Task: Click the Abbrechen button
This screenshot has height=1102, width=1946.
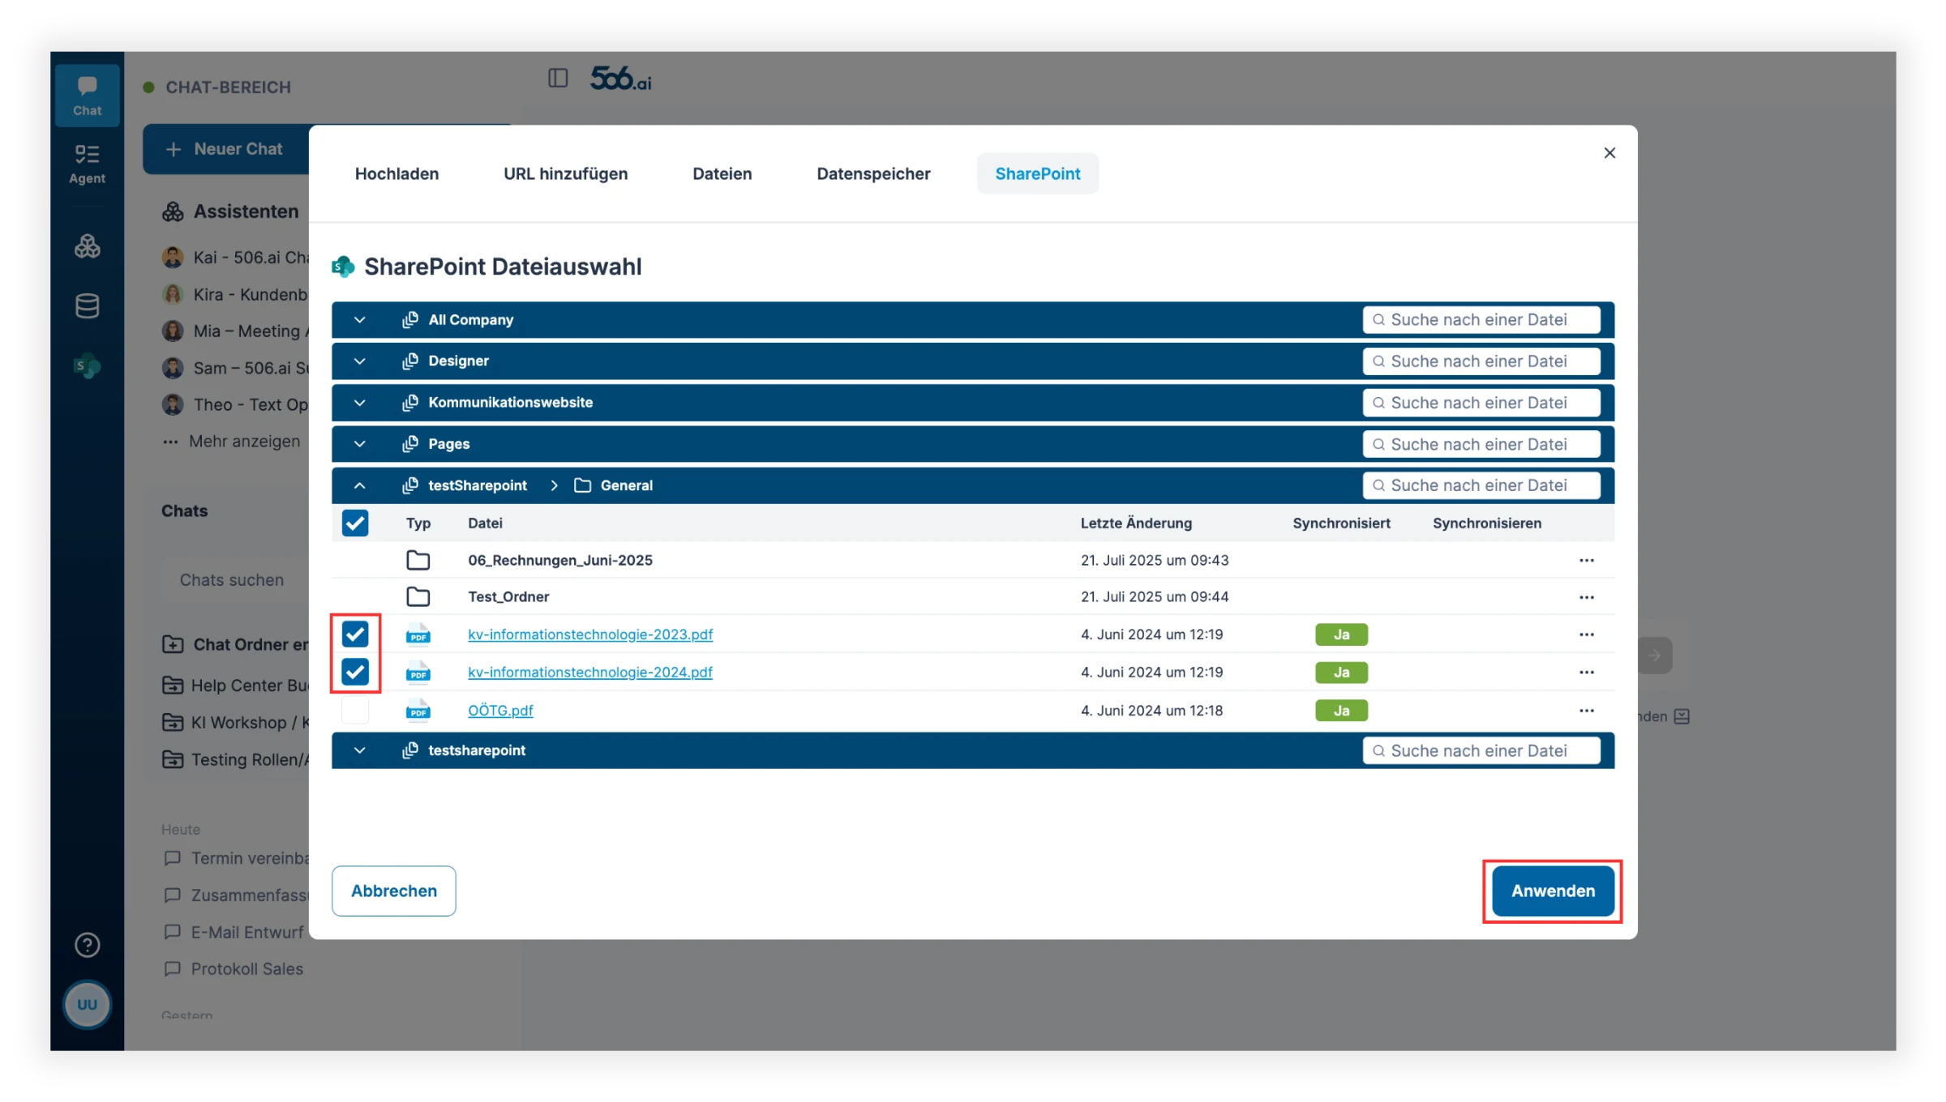Action: [x=393, y=891]
